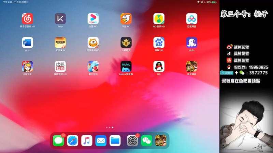This screenshot has height=153, width=273.
Task: Tap the middle page indicator dot
Action: click(110, 127)
